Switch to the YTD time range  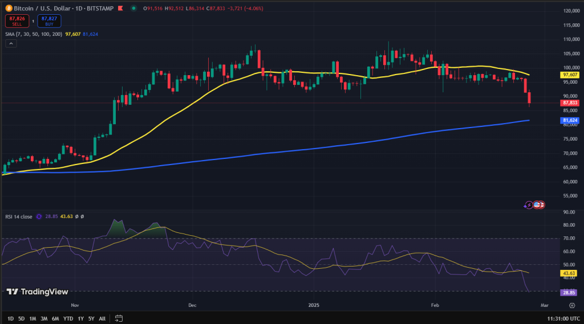68,318
